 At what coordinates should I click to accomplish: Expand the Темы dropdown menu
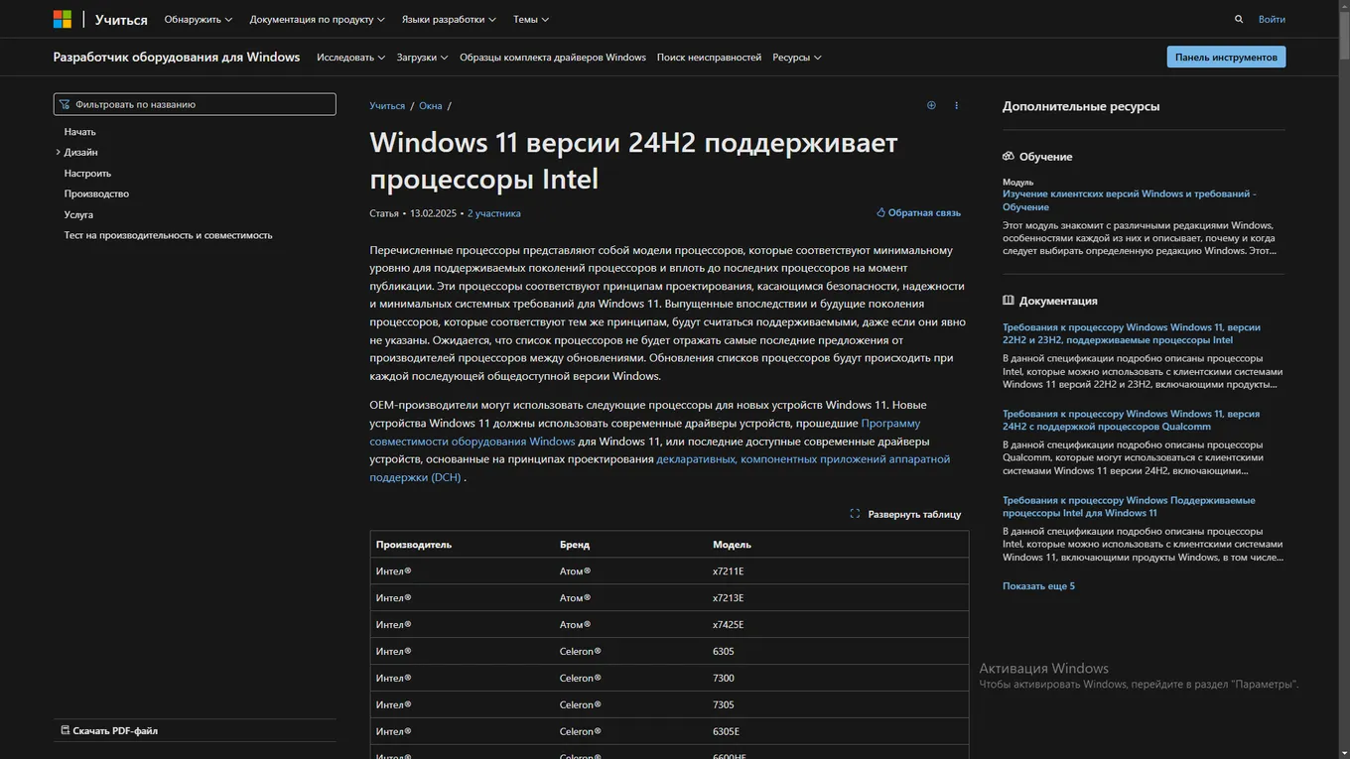tap(531, 19)
